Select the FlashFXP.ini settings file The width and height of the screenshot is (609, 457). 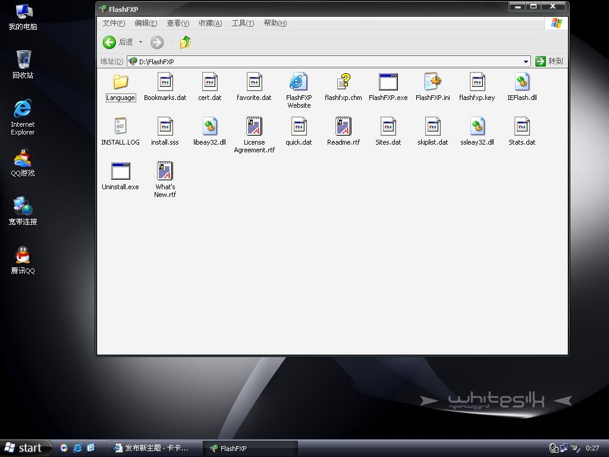[432, 83]
